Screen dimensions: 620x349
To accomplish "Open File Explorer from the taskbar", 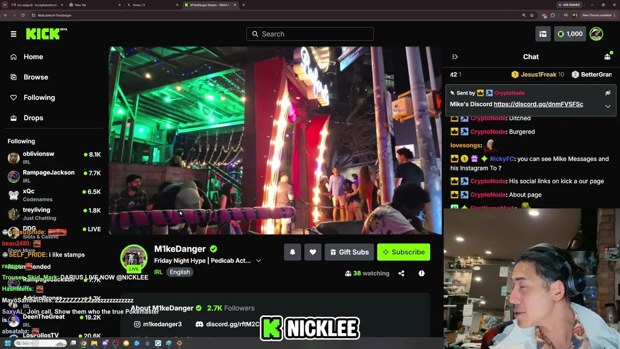I will click(94, 343).
